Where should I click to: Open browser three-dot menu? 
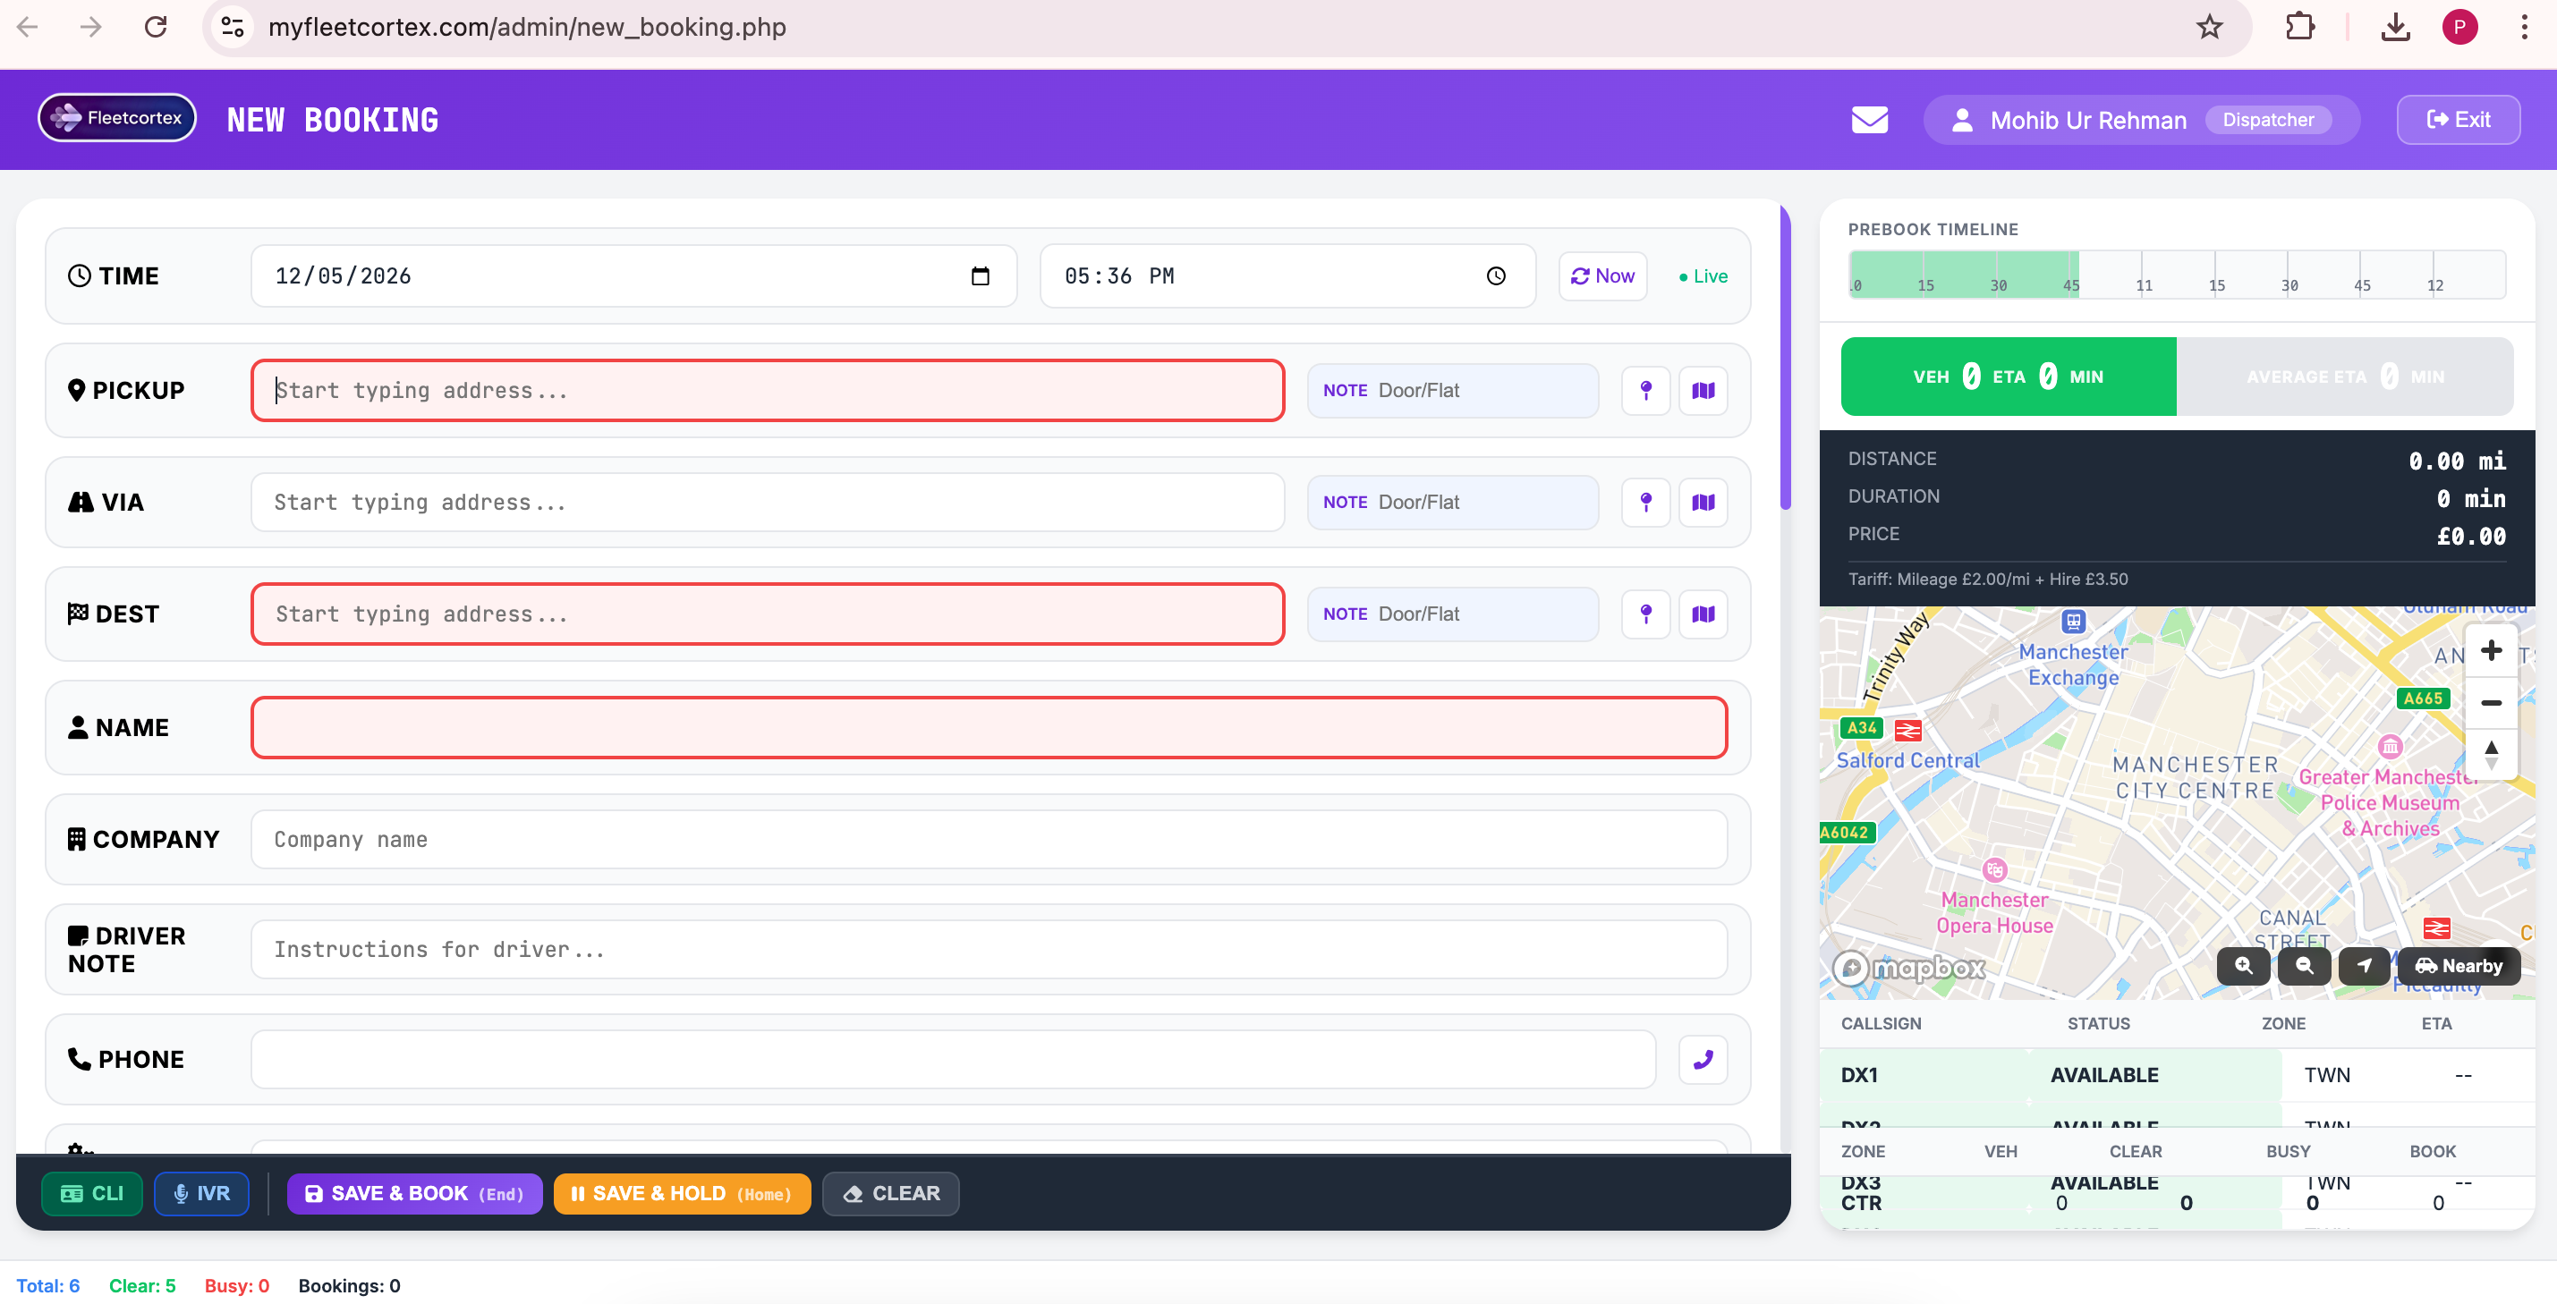[x=2524, y=27]
